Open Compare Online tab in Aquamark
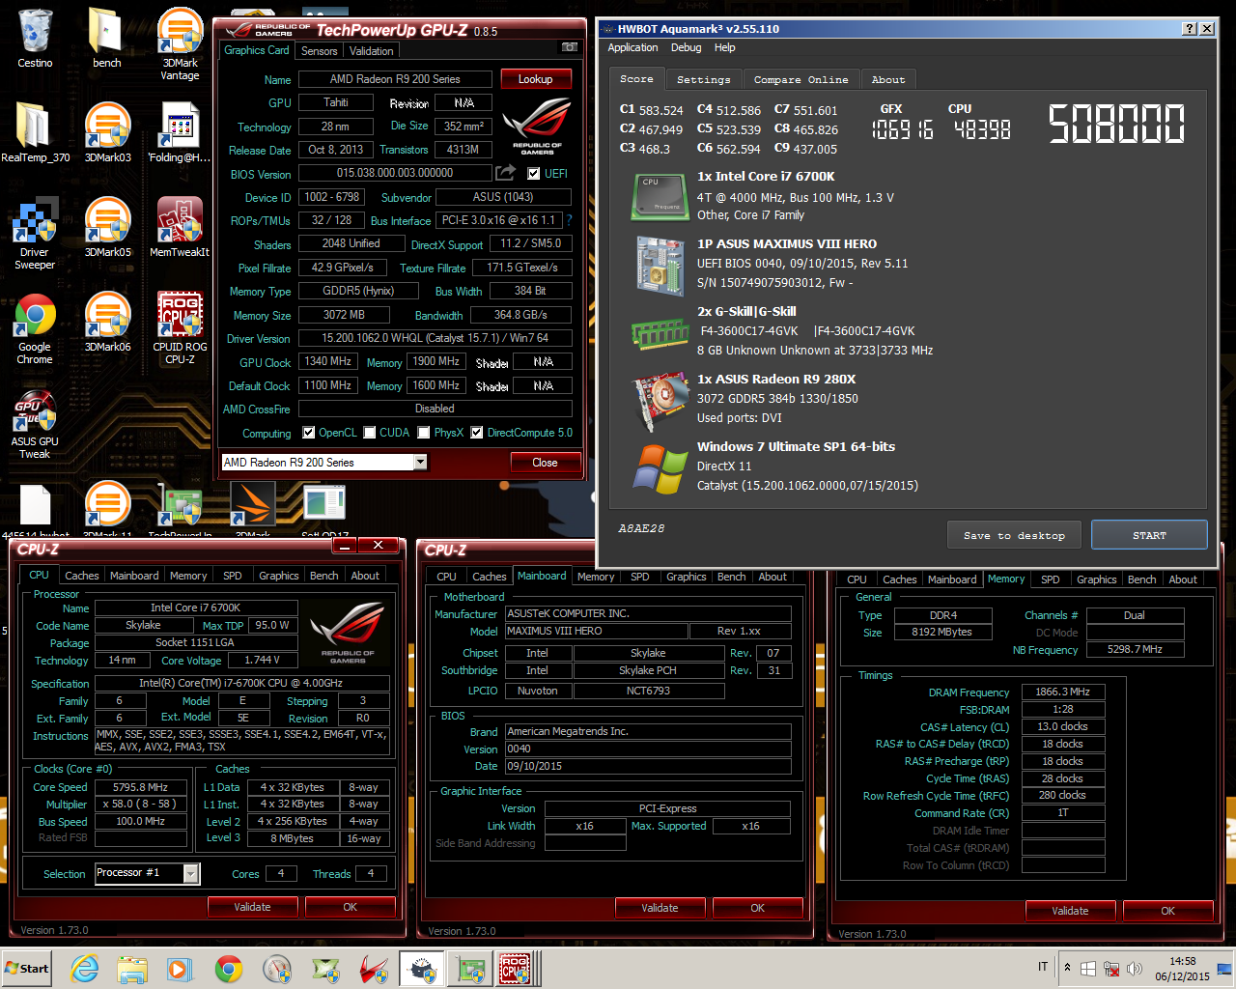The width and height of the screenshot is (1236, 989). coord(801,80)
